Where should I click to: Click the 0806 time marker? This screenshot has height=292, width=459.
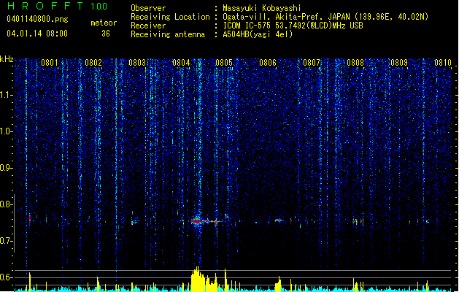coord(268,63)
